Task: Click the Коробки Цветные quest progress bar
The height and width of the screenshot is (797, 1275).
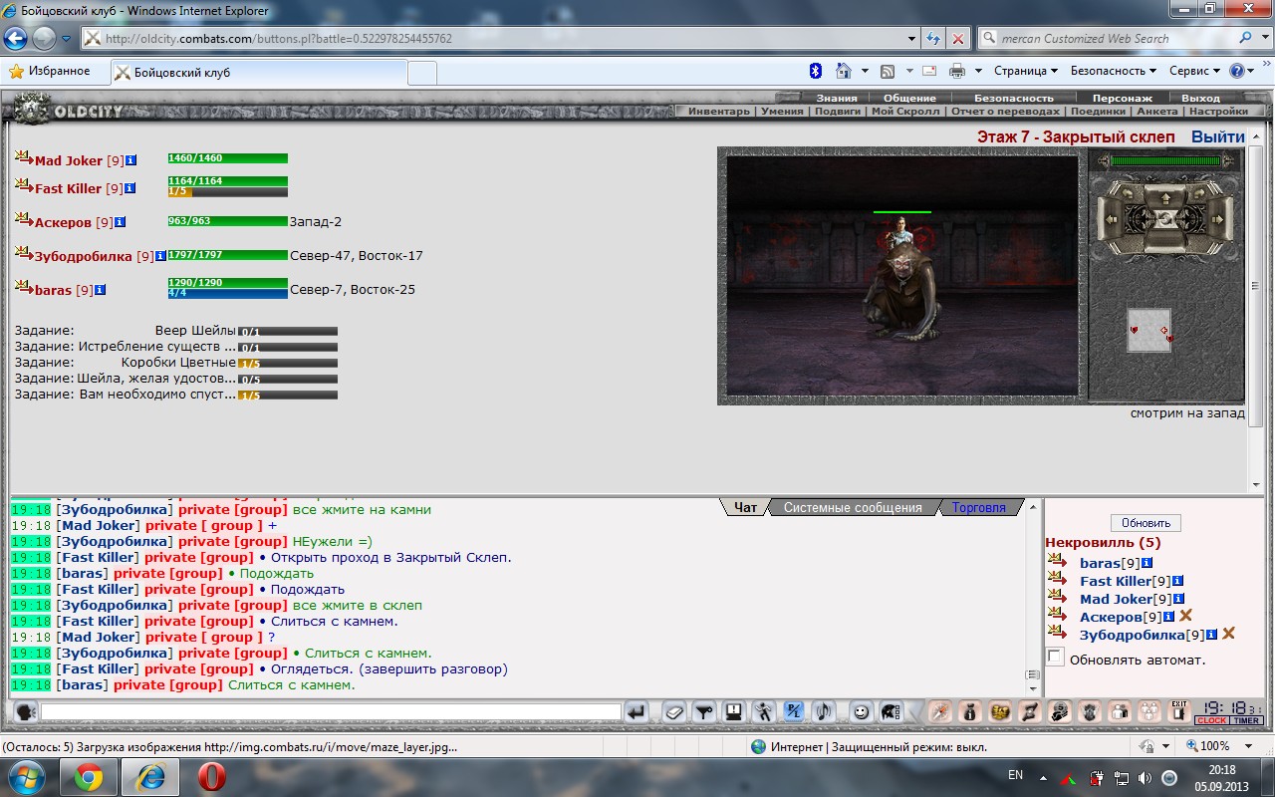Action: tap(287, 363)
